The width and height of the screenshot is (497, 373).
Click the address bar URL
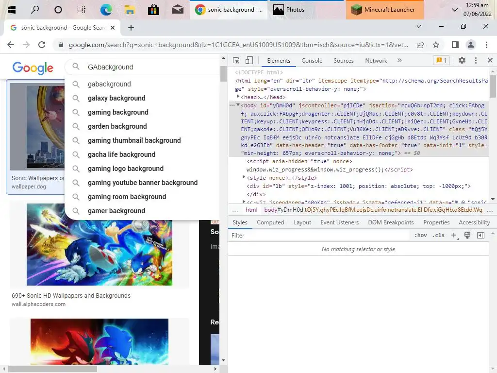click(238, 45)
